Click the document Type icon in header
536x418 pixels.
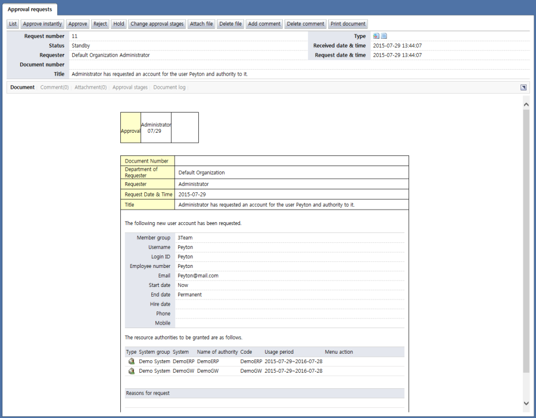coord(384,36)
